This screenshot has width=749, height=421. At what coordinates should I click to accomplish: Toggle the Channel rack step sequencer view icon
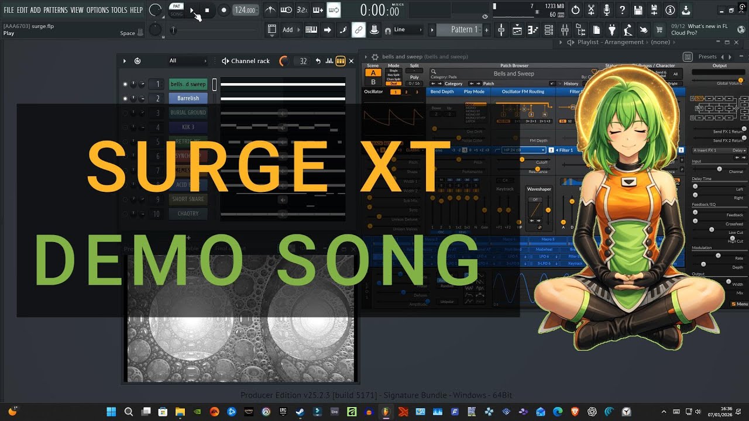point(340,61)
